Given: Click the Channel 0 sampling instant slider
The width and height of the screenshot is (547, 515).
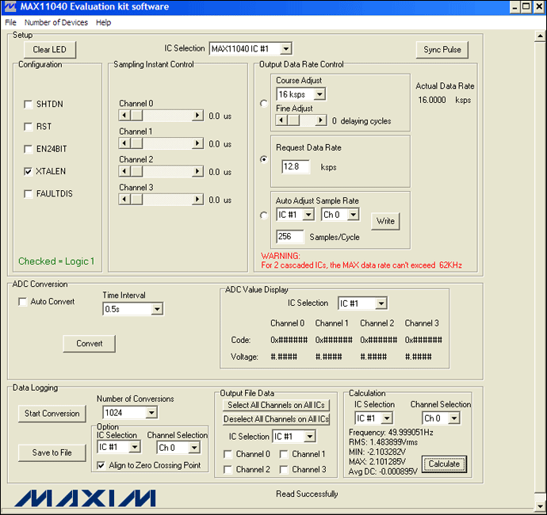Looking at the screenshot, I should coord(161,116).
